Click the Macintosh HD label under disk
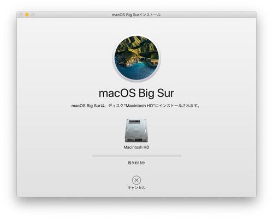Viewport: 273px width, 219px height. coord(136,147)
